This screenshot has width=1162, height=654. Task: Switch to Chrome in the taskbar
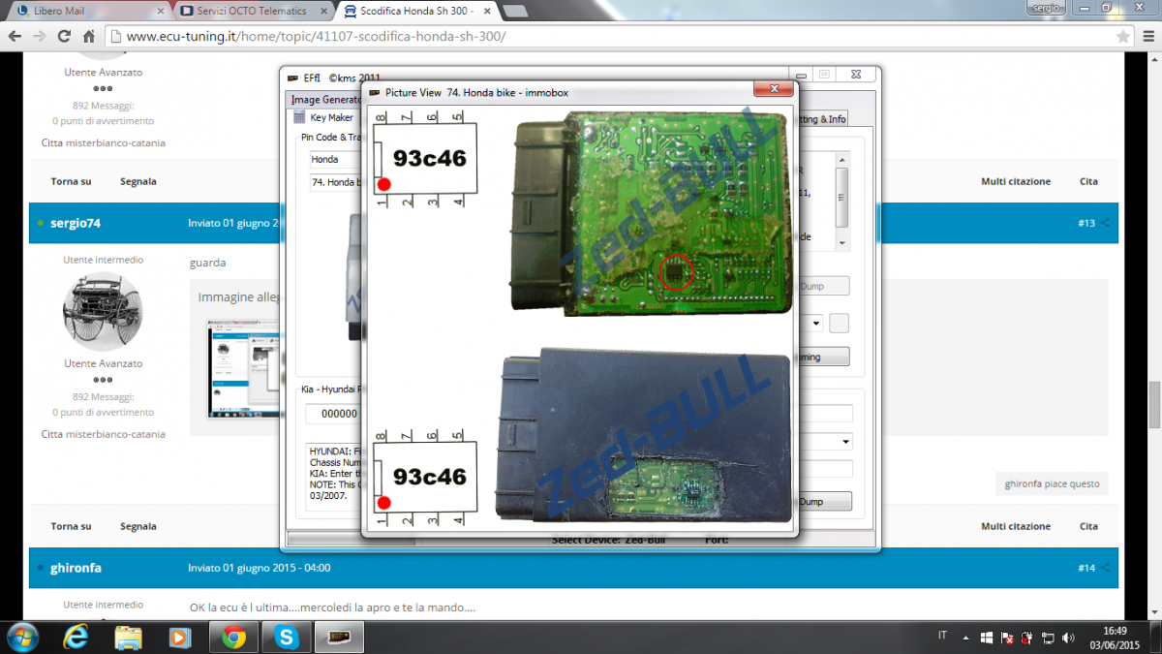(233, 637)
